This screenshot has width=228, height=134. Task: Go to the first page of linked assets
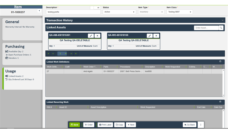coord(48,54)
